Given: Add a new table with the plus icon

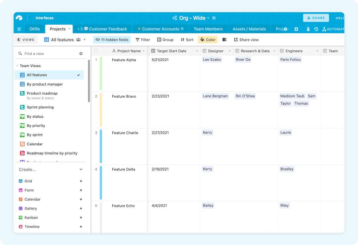Looking at the screenshot, I should (296, 29).
